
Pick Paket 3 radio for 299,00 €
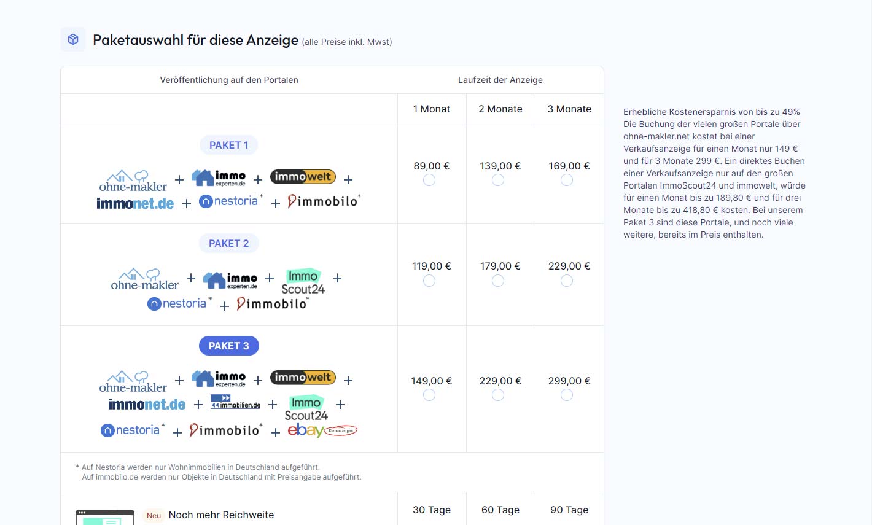point(567,395)
